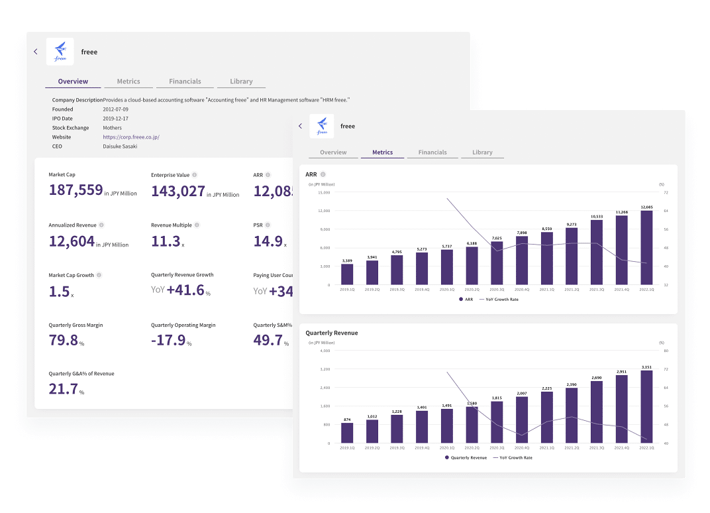Click the 2021.3Q bar in ARR chart
Image resolution: width=710 pixels, height=513 pixels.
pos(597,253)
